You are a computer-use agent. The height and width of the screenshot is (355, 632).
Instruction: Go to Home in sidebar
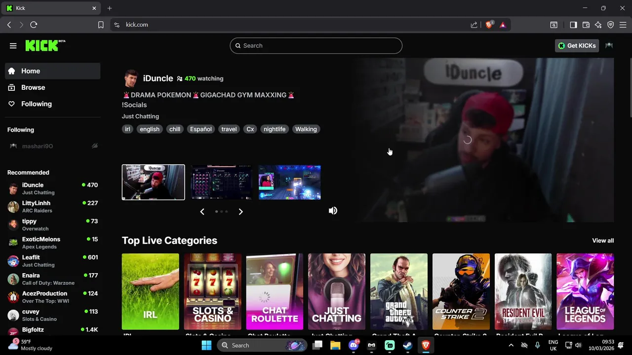click(52, 71)
